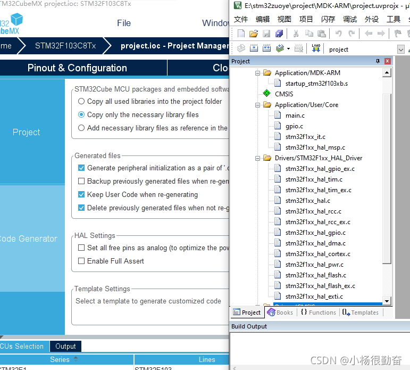Click the Stop build icon
Image resolution: width=410 pixels, height=370 pixels.
(299, 48)
